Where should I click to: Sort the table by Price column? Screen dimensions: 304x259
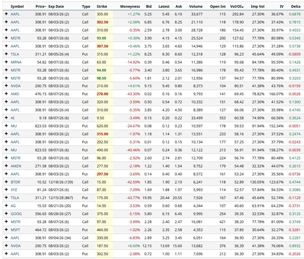pyautogui.click(x=41, y=6)
